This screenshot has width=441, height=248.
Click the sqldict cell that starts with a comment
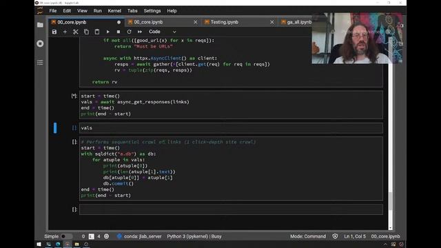[x=231, y=168]
